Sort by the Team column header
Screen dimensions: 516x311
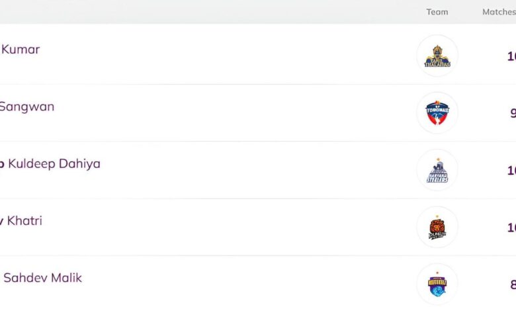437,12
